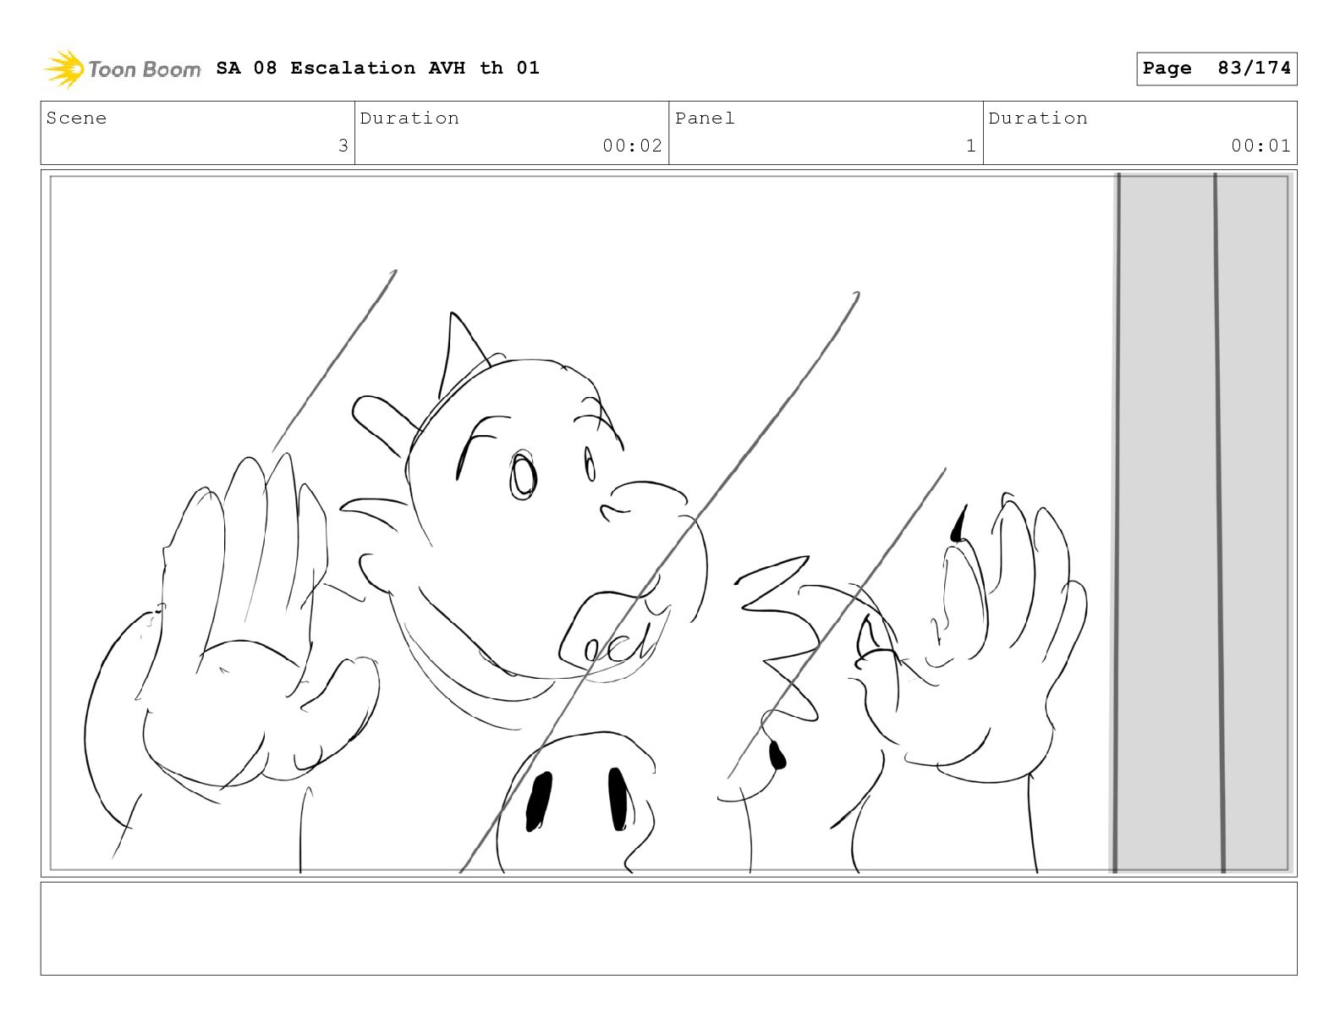This screenshot has width=1340, height=1036.
Task: Select the title text 'SA 08 Escalation AVH th 01'
Action: click(377, 68)
